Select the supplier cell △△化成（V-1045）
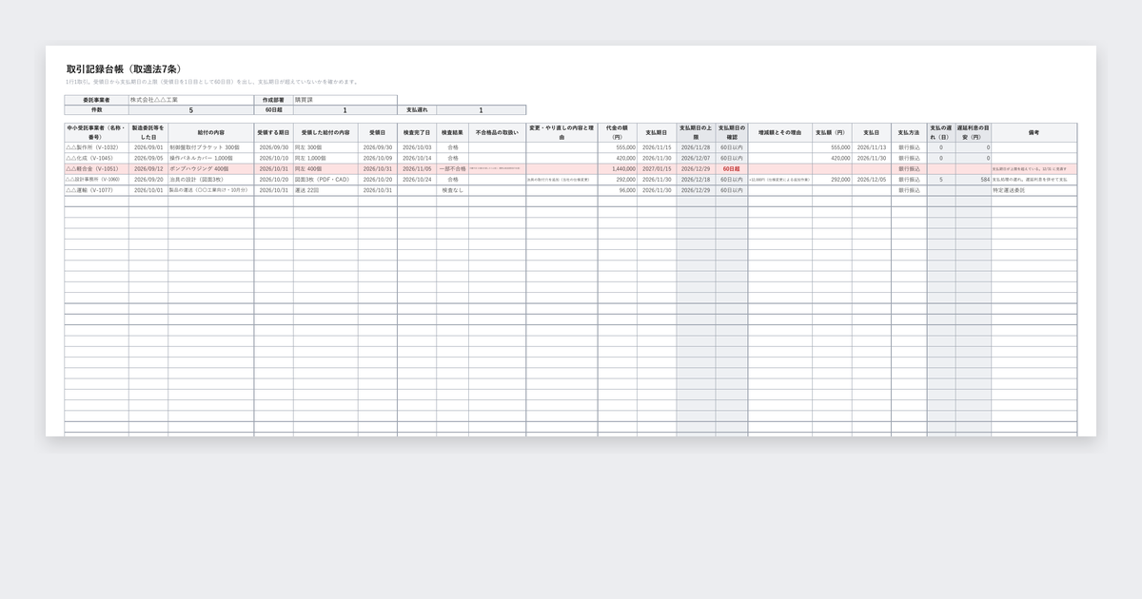This screenshot has width=1142, height=599. click(x=97, y=159)
